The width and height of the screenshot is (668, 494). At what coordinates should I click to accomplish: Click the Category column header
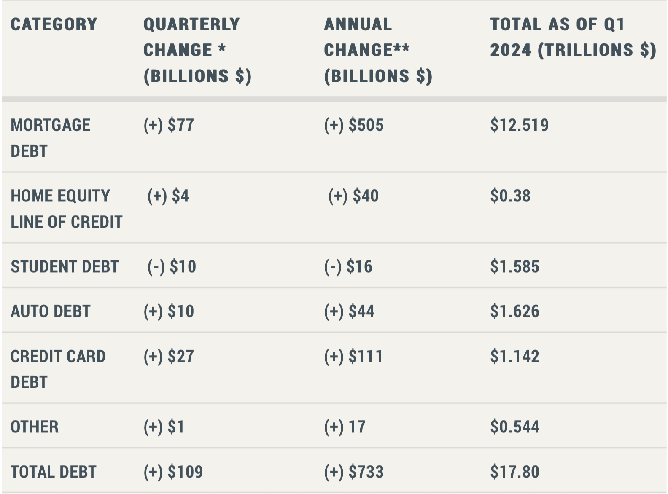click(x=54, y=24)
